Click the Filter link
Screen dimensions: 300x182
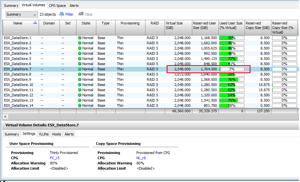[x=69, y=14]
